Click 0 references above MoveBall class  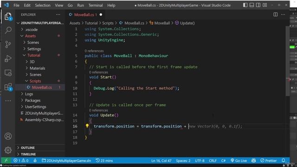pos(94,51)
